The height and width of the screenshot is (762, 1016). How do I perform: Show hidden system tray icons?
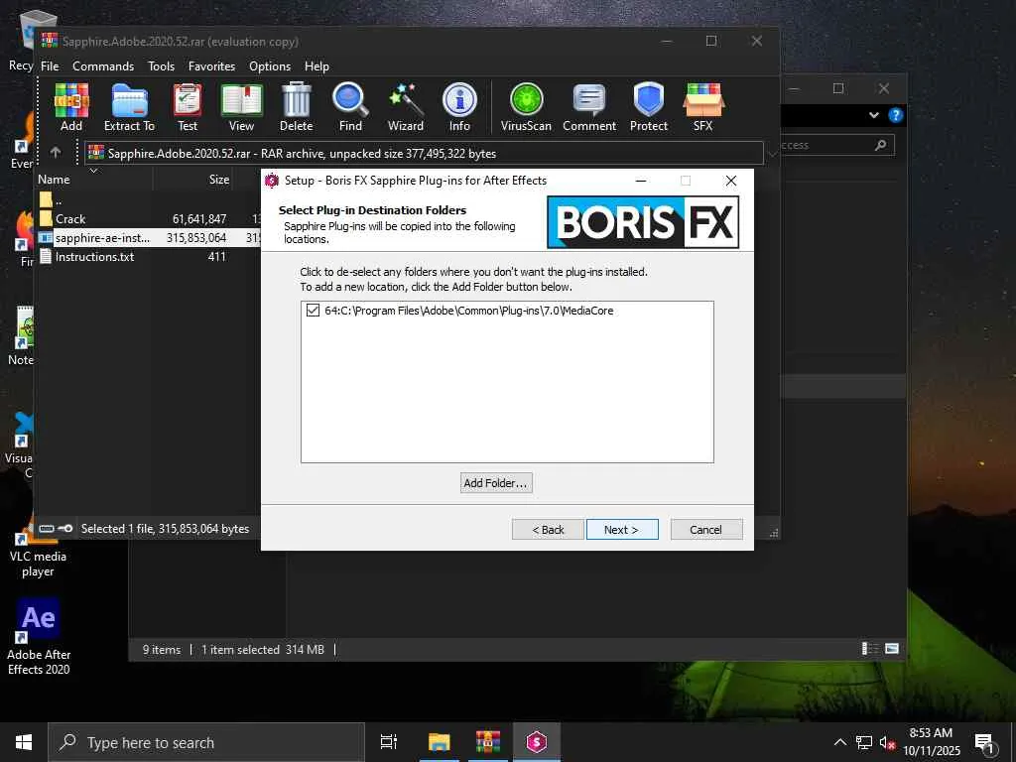(839, 742)
